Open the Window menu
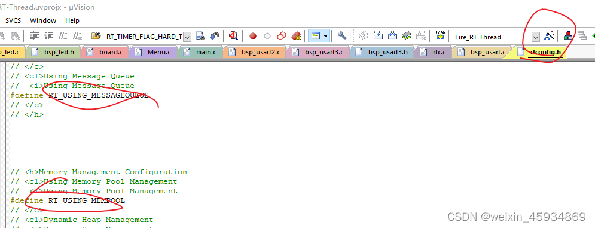This screenshot has height=228, width=595. [x=43, y=20]
